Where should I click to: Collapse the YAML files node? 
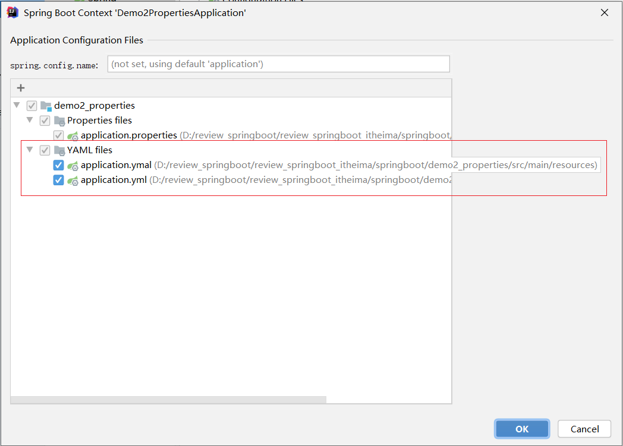29,150
